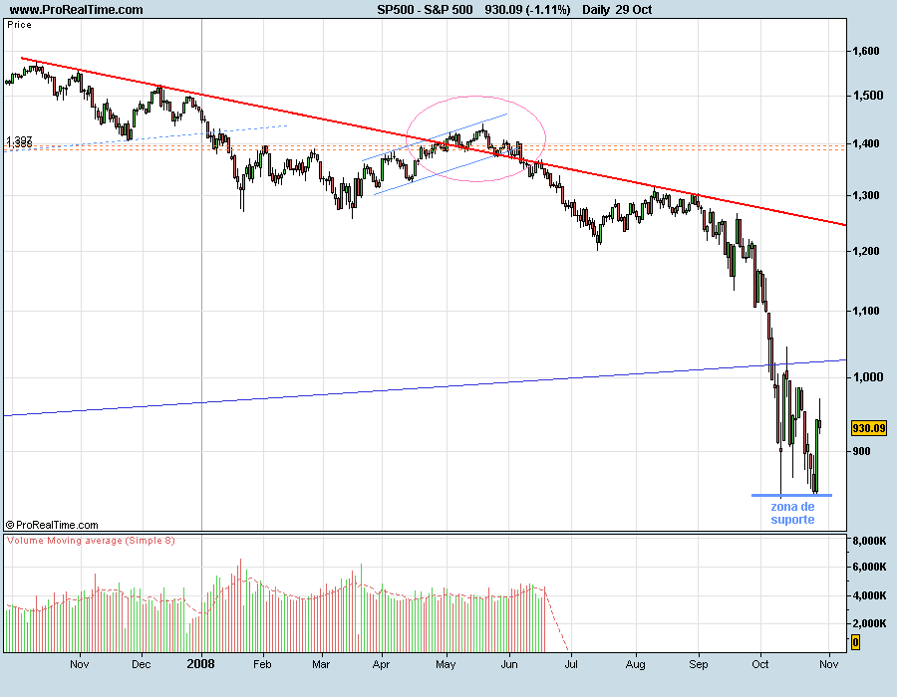Click the www.ProRealTime.com header text
The height and width of the screenshot is (697, 897).
click(x=76, y=10)
